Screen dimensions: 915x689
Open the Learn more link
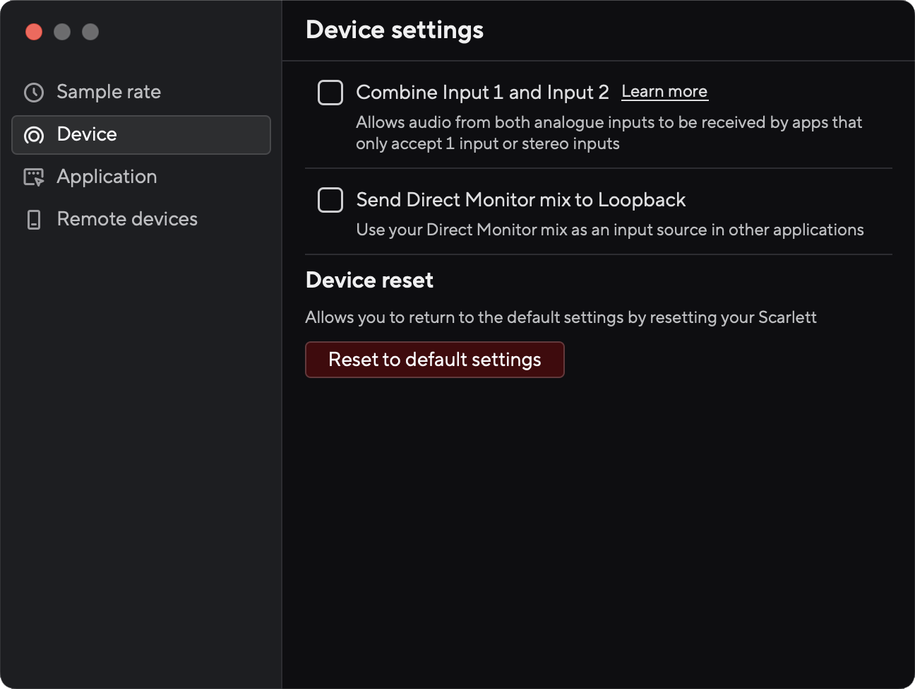(x=664, y=92)
